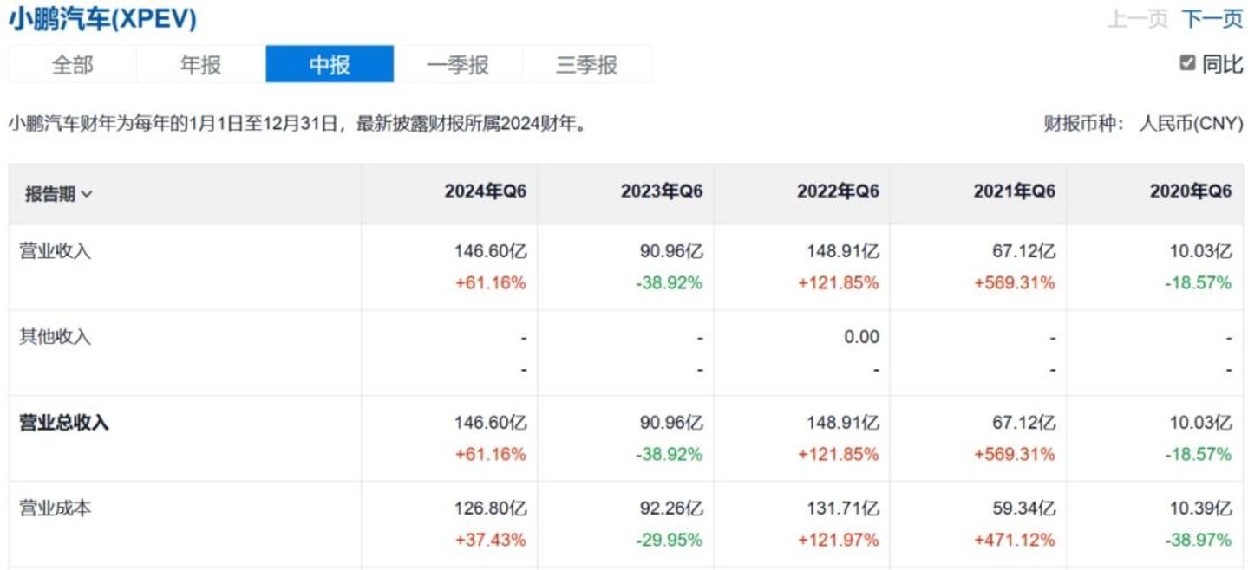
Task: Click the 营业成本 row label
Action: 56,508
